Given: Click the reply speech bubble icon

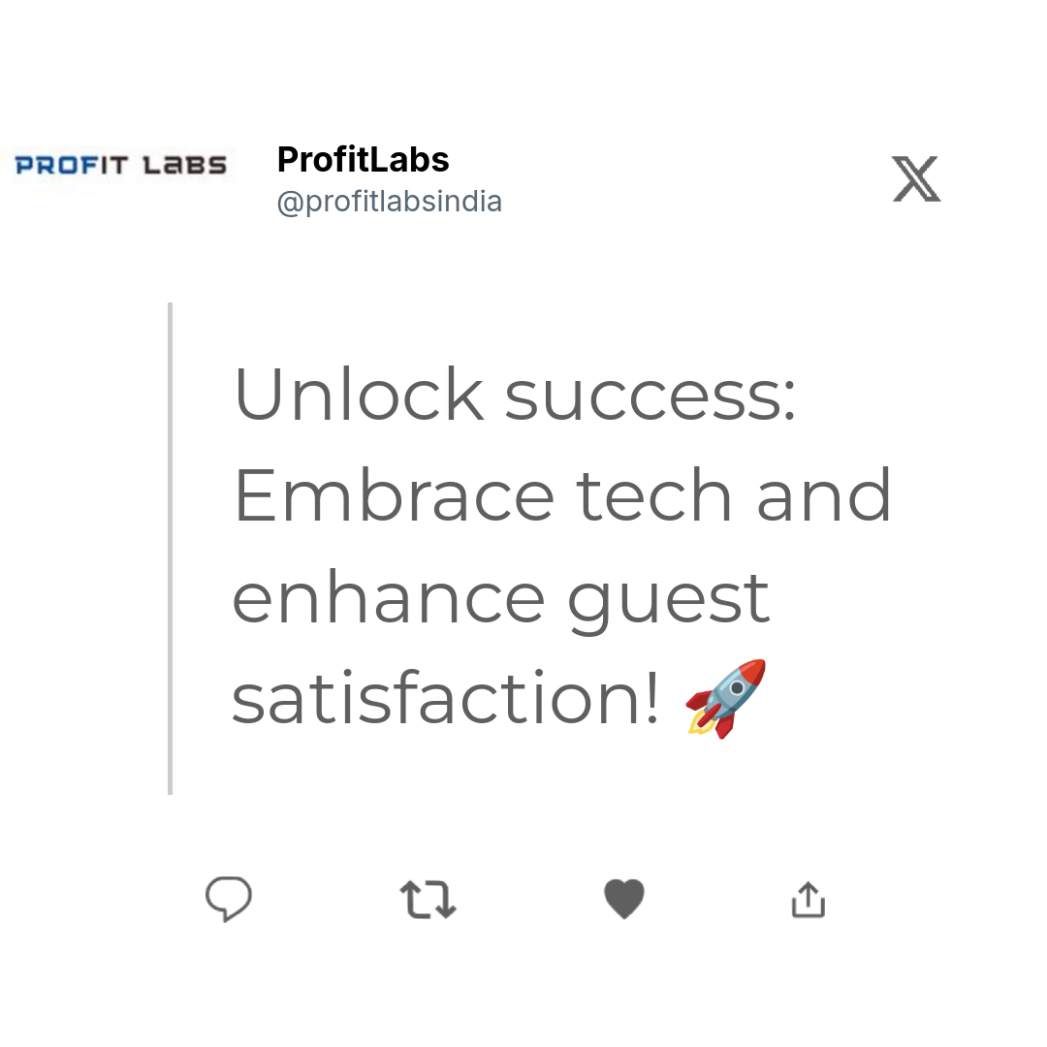Looking at the screenshot, I should coord(229,899).
